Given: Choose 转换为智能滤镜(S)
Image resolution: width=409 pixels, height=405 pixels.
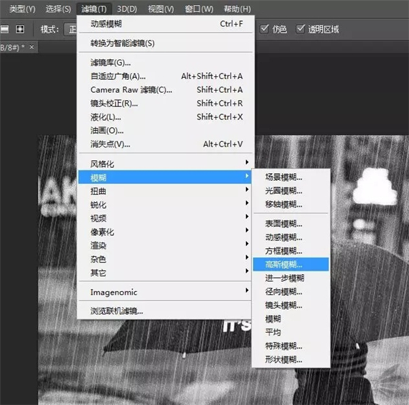Looking at the screenshot, I should click(166, 43).
